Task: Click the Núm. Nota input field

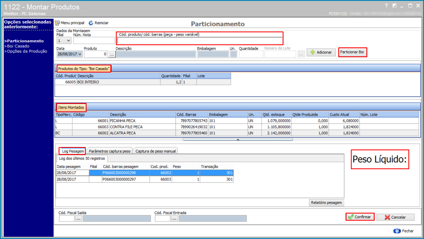Action: tap(94, 41)
